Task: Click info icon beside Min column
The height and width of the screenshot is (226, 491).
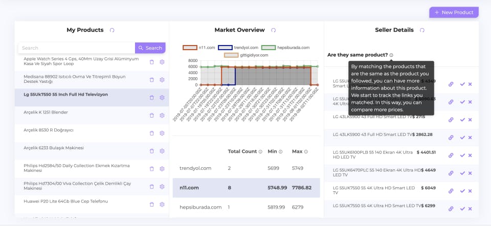Action: [281, 151]
